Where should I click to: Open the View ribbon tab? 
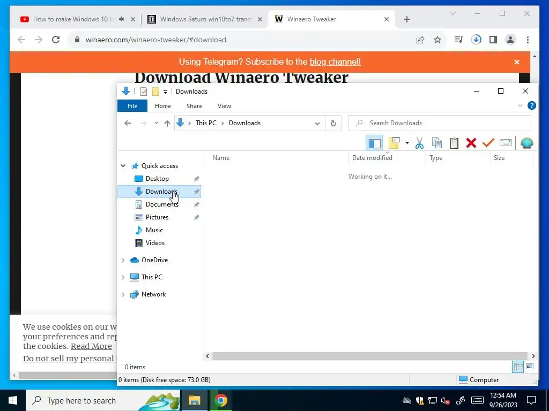click(224, 106)
